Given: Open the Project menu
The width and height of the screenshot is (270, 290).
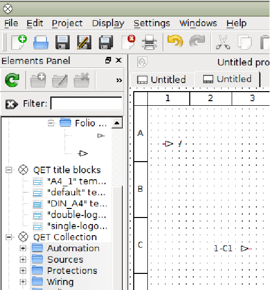Looking at the screenshot, I should point(67,23).
